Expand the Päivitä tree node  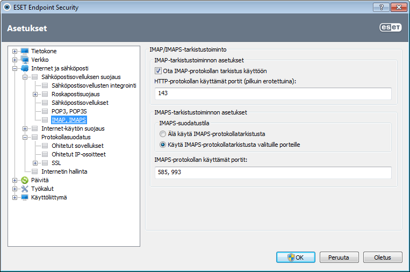15,180
